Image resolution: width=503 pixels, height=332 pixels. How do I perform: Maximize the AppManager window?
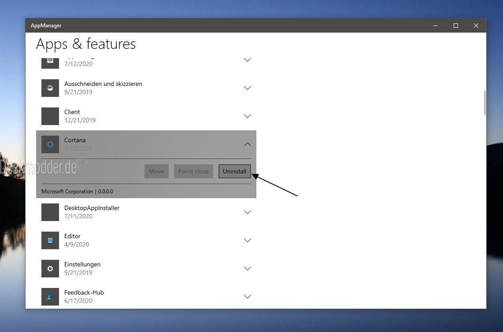(455, 26)
